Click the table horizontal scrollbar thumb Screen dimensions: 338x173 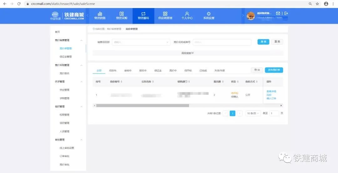(142, 106)
